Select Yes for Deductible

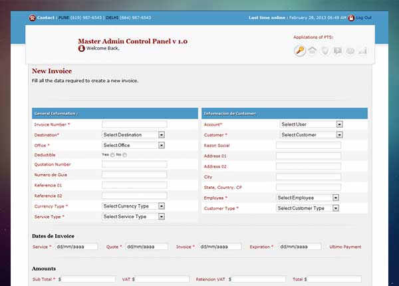[x=112, y=155]
